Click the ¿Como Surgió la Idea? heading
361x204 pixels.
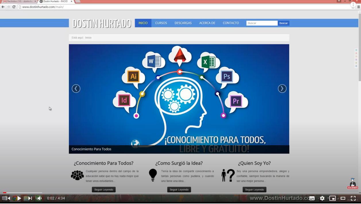(x=179, y=163)
